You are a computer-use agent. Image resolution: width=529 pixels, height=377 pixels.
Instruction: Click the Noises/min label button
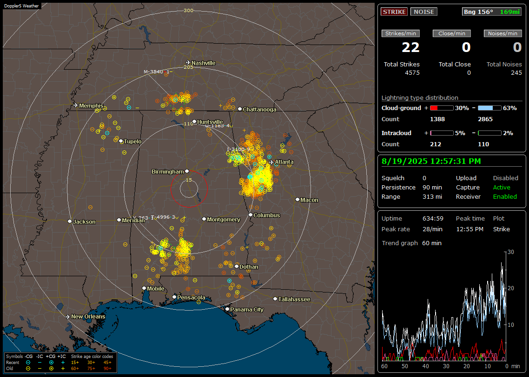(x=503, y=33)
